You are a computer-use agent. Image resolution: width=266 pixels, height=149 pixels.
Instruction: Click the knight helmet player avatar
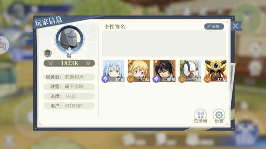pos(69,39)
